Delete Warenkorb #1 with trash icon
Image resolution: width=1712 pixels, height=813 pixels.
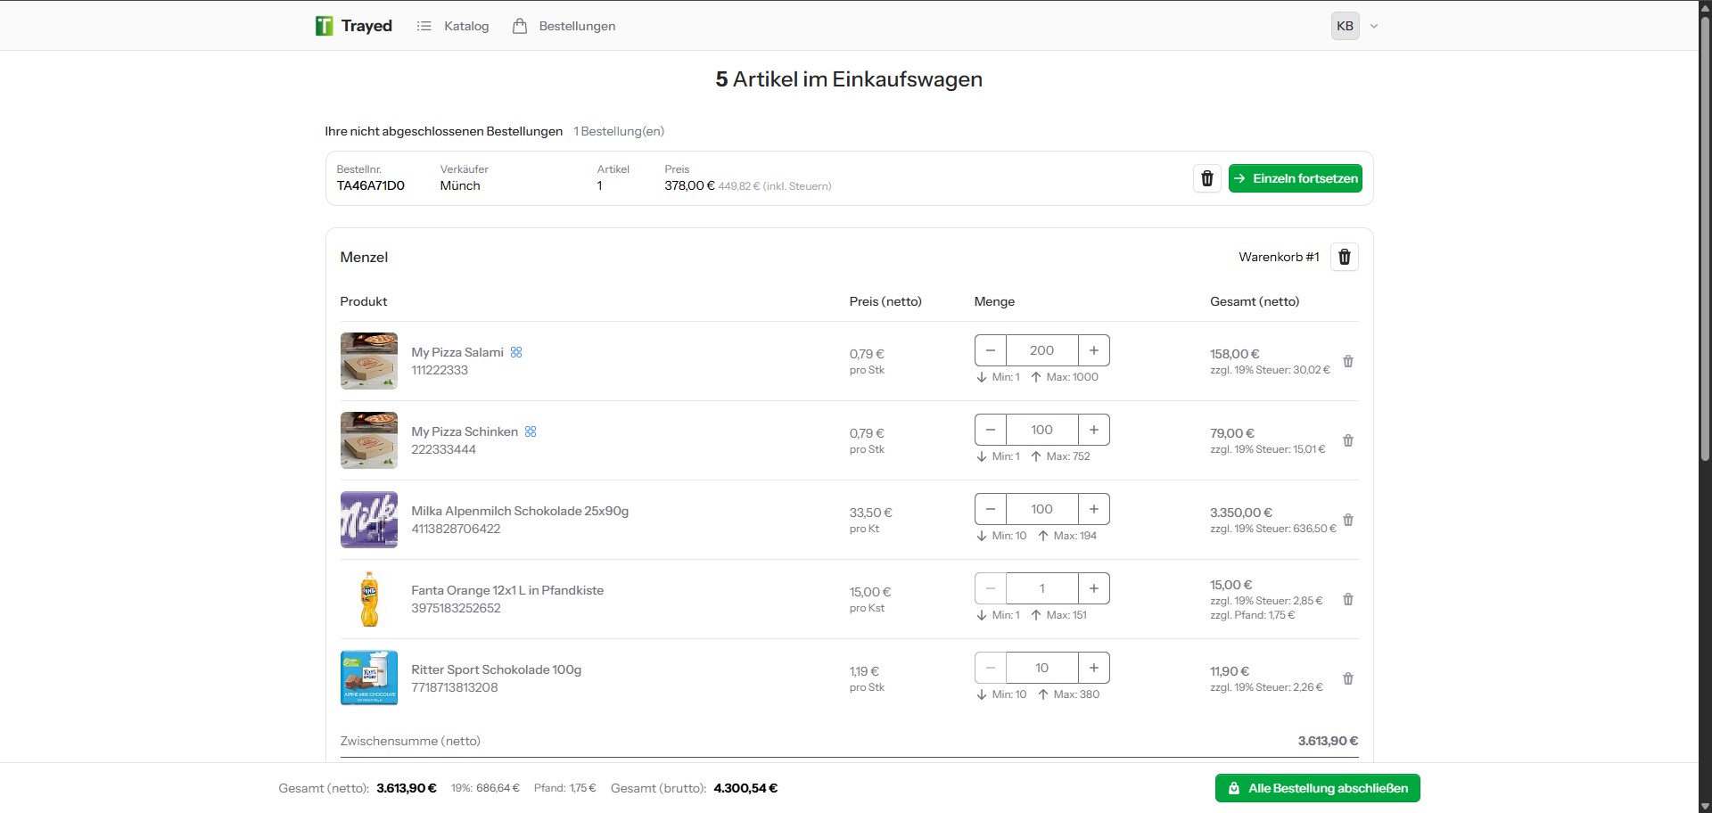click(x=1344, y=257)
